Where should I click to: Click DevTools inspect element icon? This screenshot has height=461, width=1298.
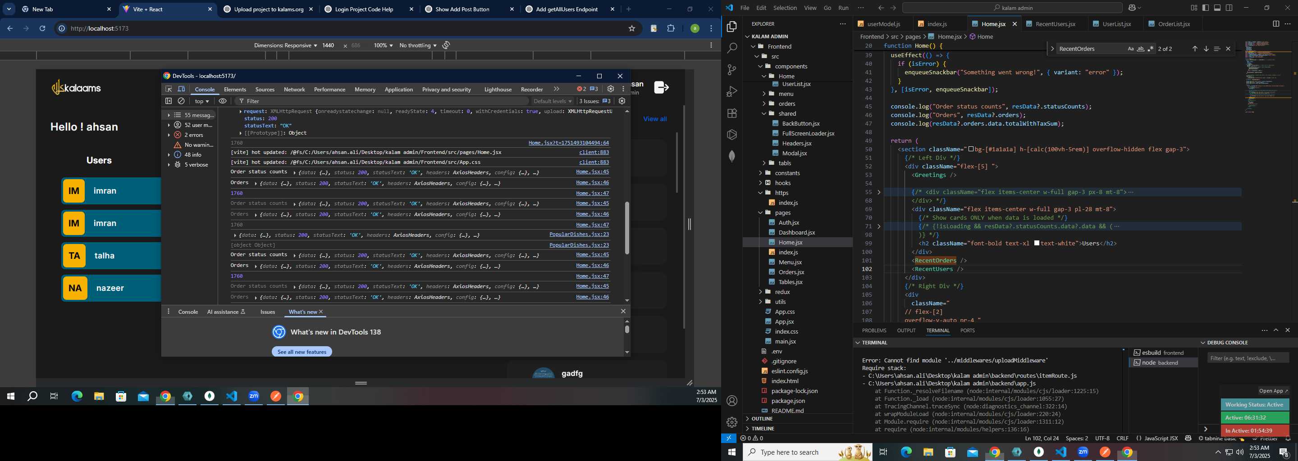click(x=169, y=89)
